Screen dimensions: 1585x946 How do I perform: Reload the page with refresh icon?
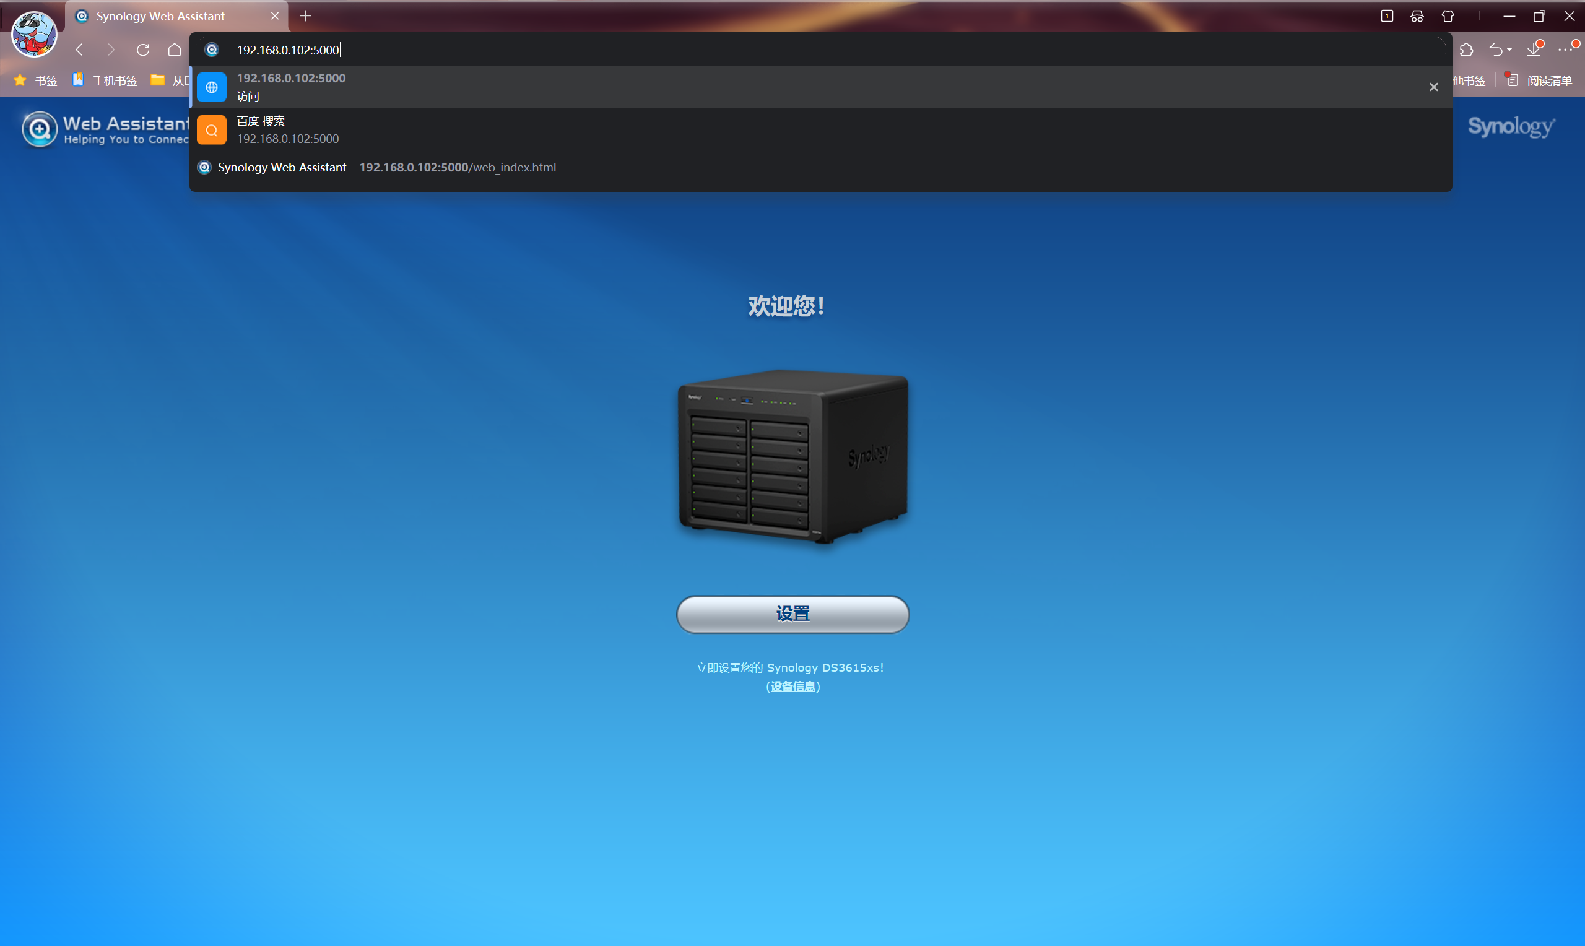coord(143,50)
